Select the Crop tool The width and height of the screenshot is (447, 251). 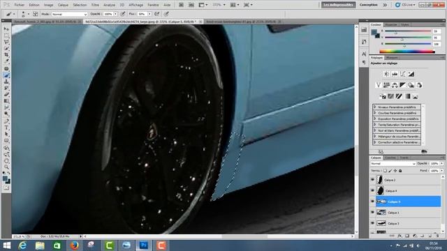pyautogui.click(x=6, y=54)
